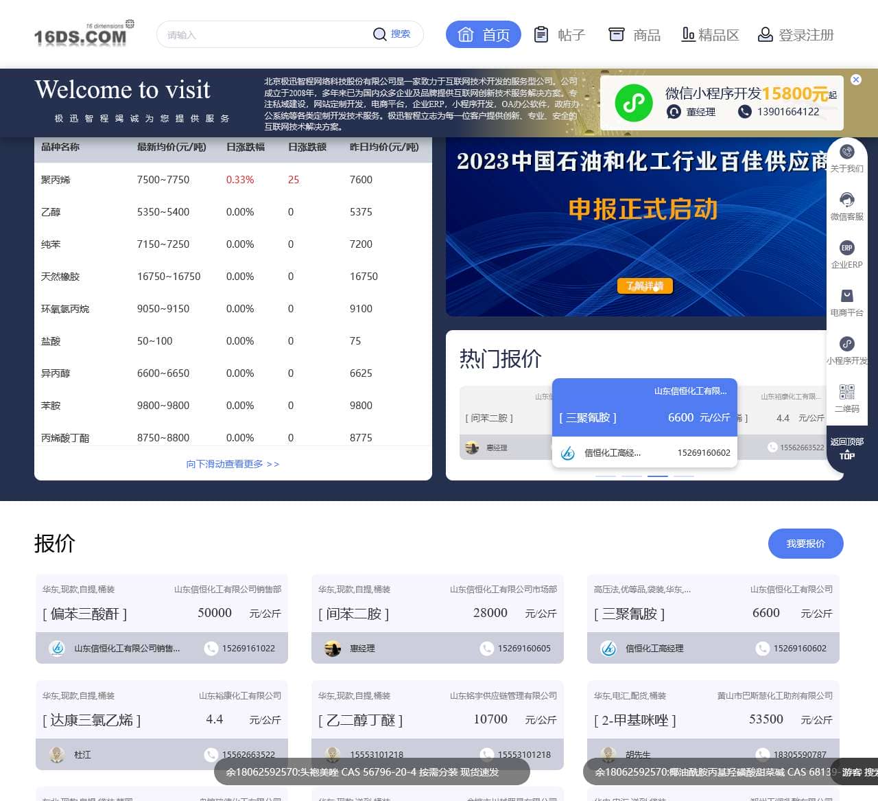The image size is (878, 801).
Task: Click the 丙烯酸丁酯 row name
Action: coord(65,438)
